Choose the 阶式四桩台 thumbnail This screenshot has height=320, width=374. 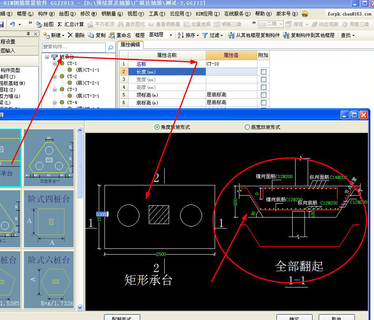click(x=49, y=219)
